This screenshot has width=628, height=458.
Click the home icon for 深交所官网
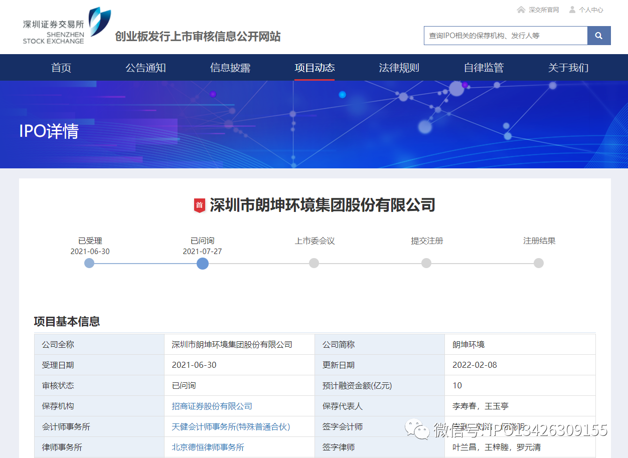coord(521,10)
